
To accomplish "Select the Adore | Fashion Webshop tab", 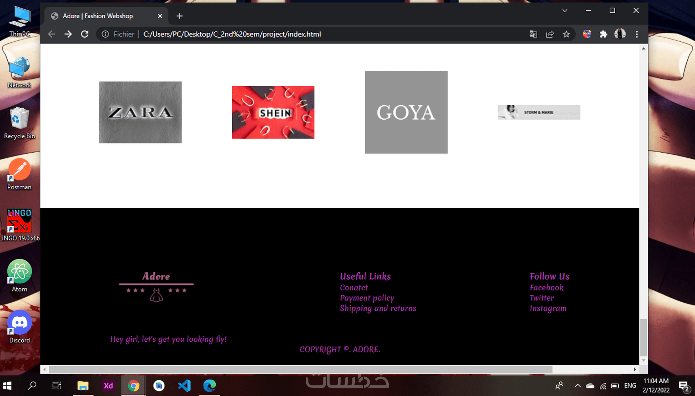I will coord(106,16).
